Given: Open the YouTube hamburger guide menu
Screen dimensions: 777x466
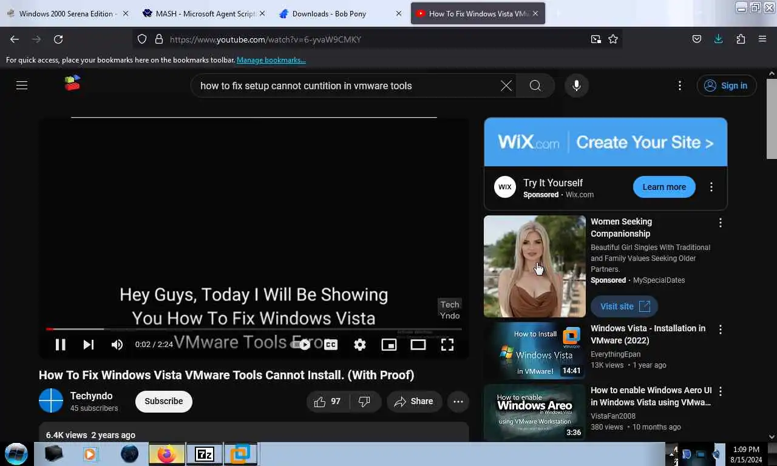Looking at the screenshot, I should point(22,86).
